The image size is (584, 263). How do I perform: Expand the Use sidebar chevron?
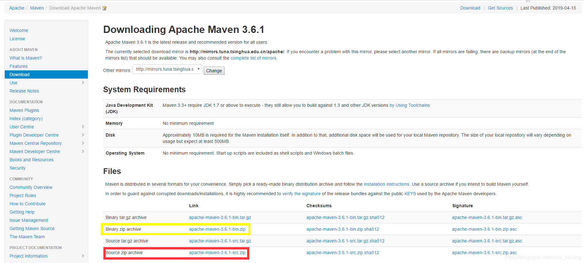(83, 83)
